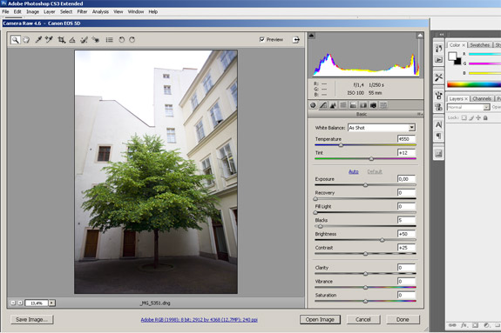
Task: Open the Camera Calibration panel
Action: pyautogui.click(x=373, y=105)
